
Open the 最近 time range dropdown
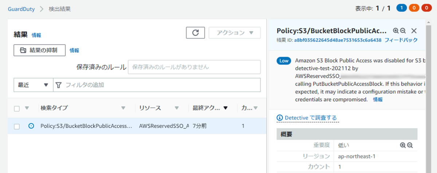[34, 85]
